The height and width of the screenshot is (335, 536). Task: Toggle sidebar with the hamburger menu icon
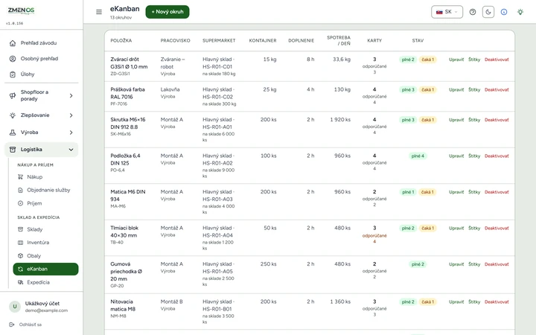(99, 12)
